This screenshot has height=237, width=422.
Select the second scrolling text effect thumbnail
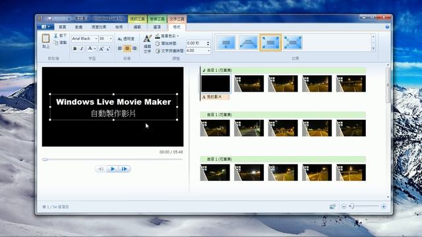click(248, 42)
